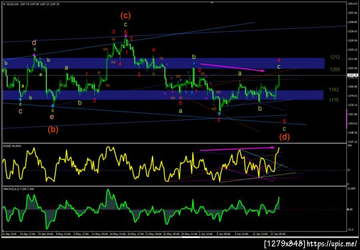Click the pink down-arrow marker under 'd' peak
The width and height of the screenshot is (360, 250).
point(34,55)
